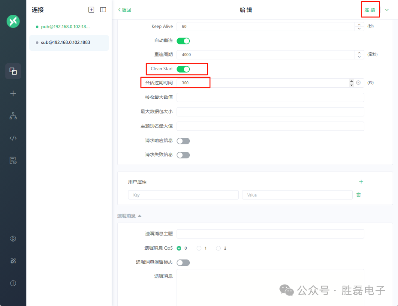The image size is (398, 306).
Task: Click the user property Value field
Action: tap(297, 195)
